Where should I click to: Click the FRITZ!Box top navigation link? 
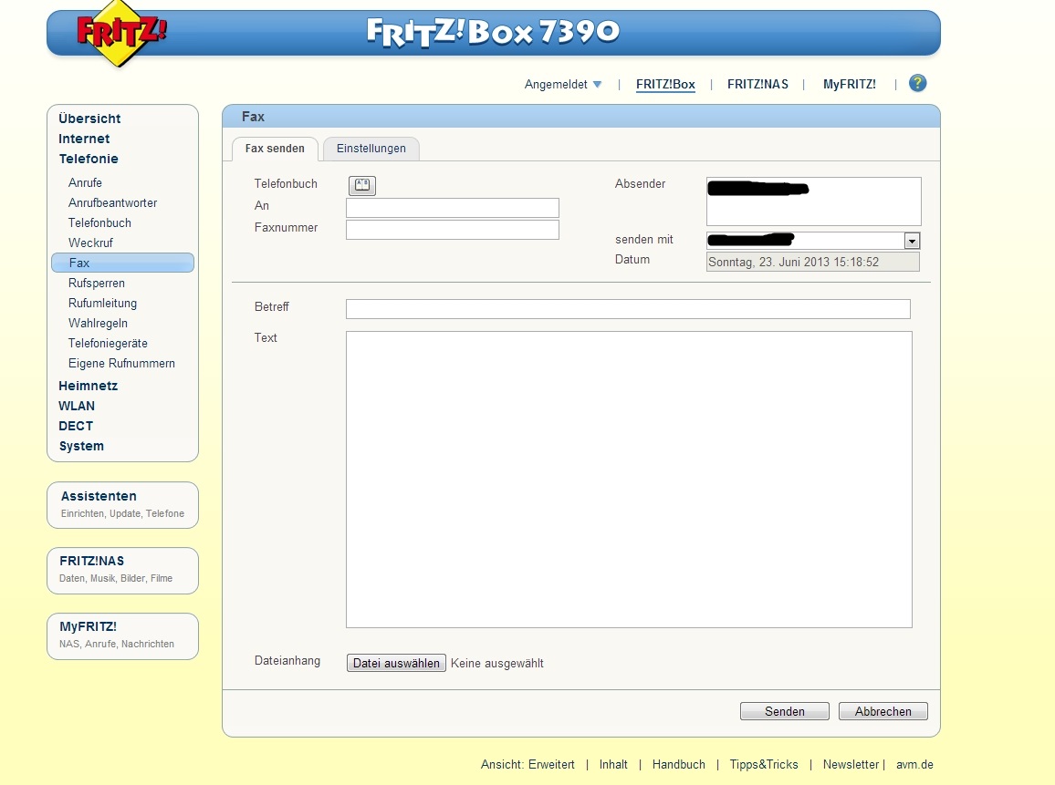[x=665, y=85]
